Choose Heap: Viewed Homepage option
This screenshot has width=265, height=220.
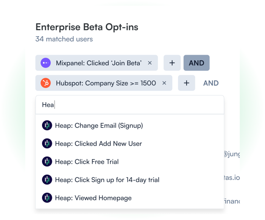[x=130, y=198]
